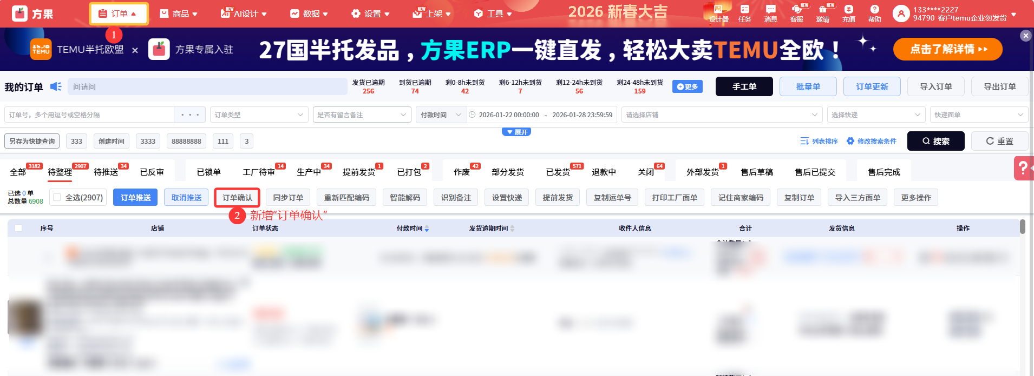This screenshot has width=1034, height=376.
Task: Open the 订单 top menu
Action: (119, 14)
